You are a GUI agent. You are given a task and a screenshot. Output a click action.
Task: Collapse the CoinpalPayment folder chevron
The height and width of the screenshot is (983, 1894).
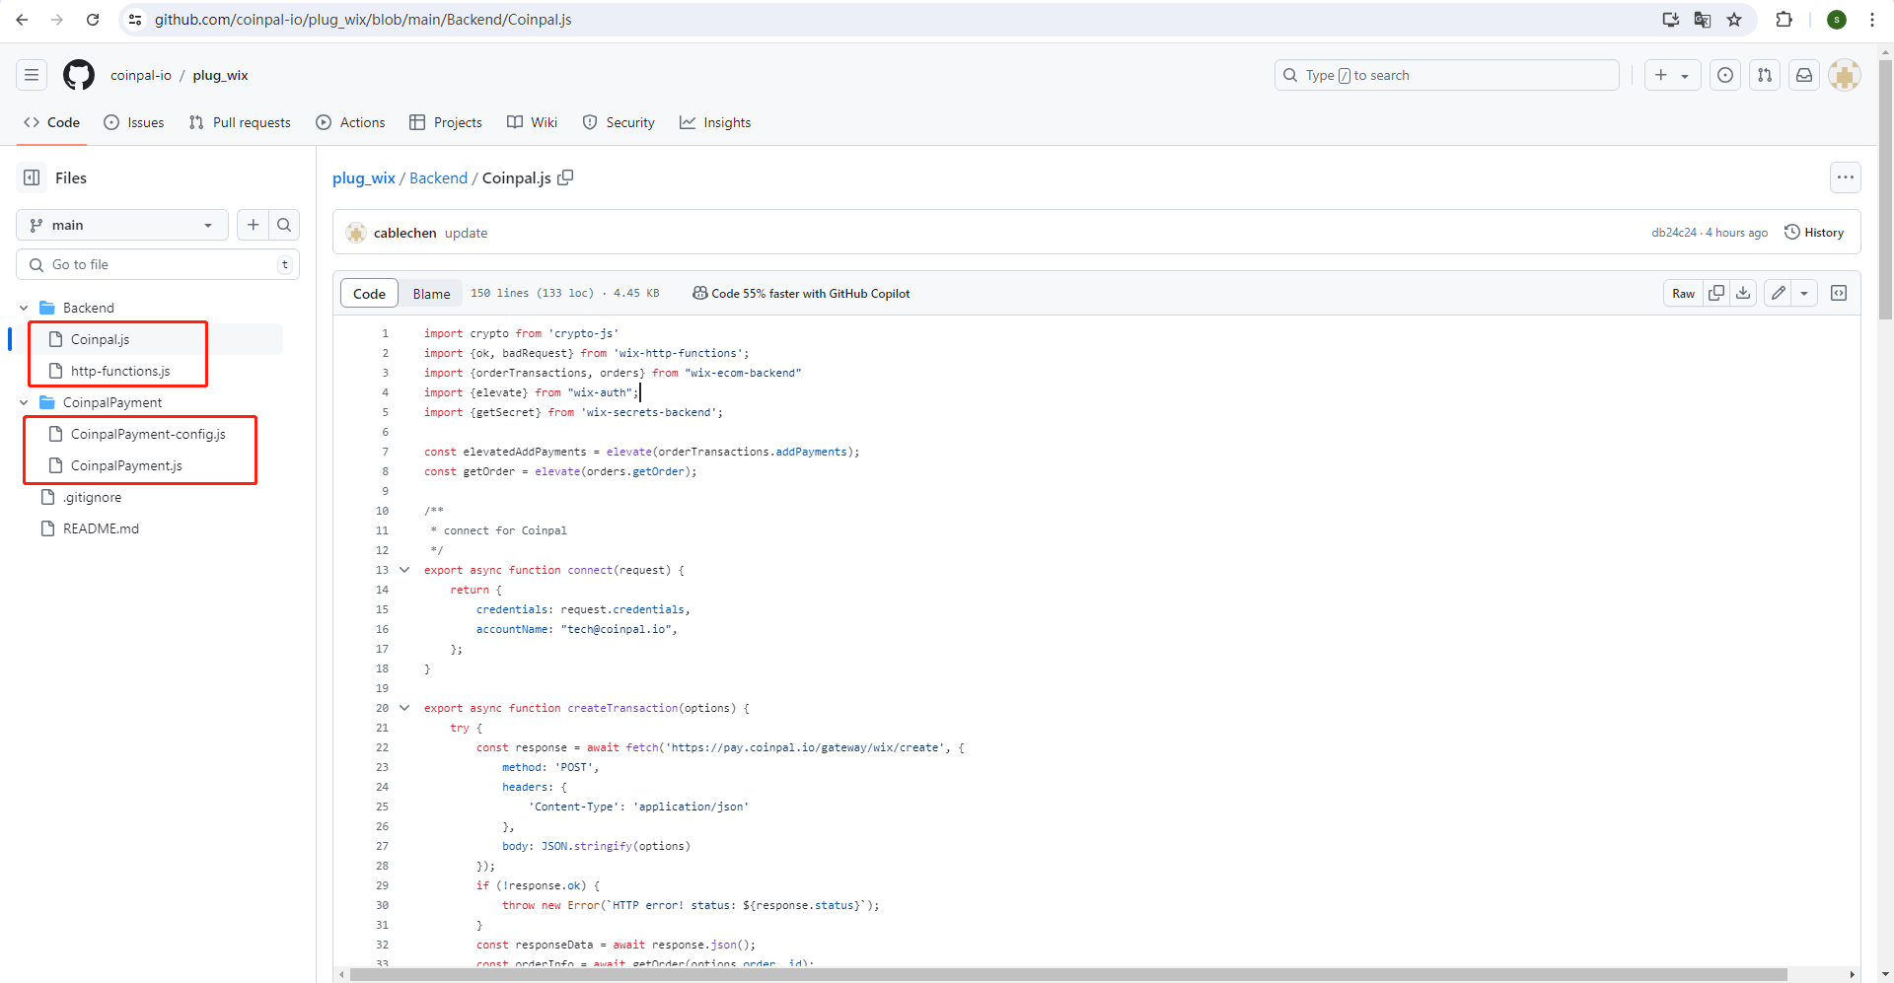pyautogui.click(x=24, y=402)
